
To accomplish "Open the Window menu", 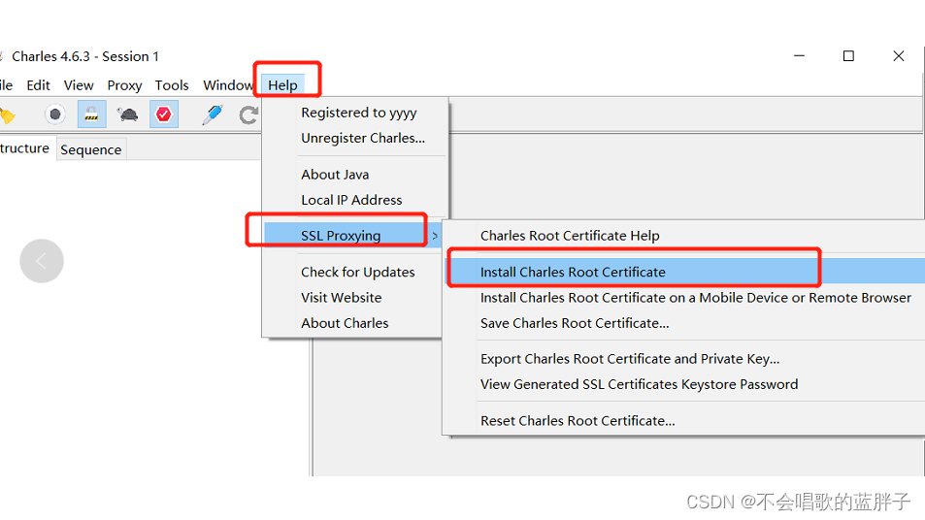I will point(228,85).
